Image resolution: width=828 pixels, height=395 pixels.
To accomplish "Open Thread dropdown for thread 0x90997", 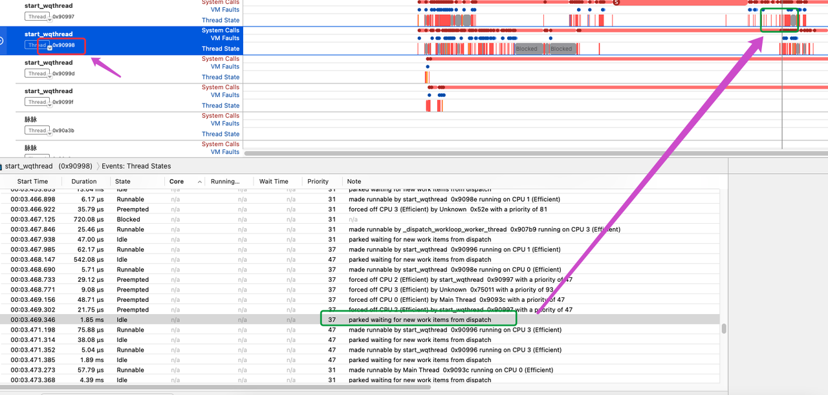I will coord(38,17).
